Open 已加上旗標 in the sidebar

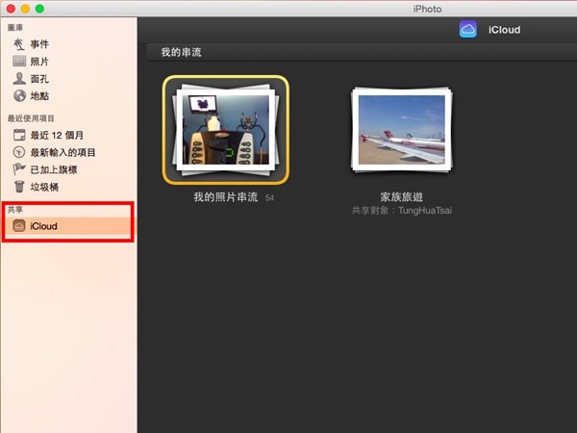pyautogui.click(x=54, y=169)
